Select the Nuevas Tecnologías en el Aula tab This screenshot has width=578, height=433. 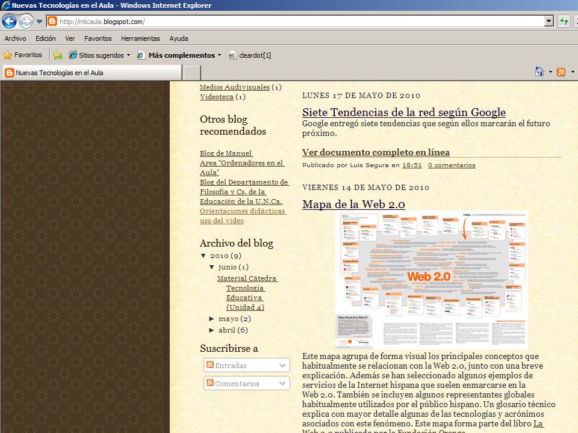click(93, 73)
